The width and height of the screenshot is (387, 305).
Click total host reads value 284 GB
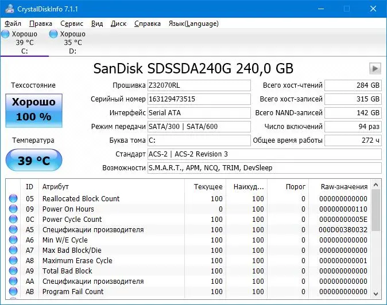pyautogui.click(x=353, y=85)
